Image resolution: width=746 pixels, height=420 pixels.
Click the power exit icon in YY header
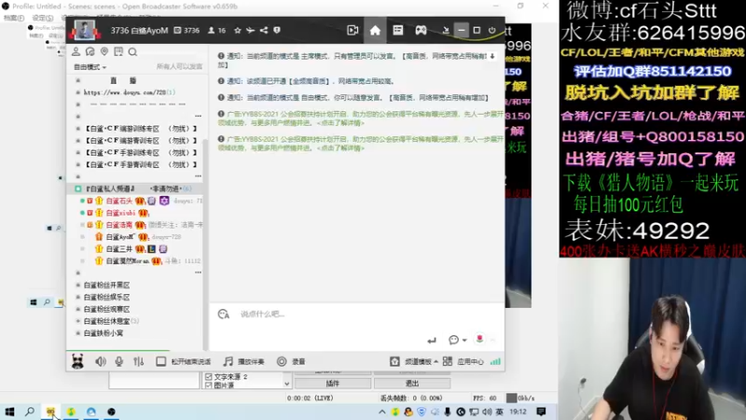tap(492, 31)
